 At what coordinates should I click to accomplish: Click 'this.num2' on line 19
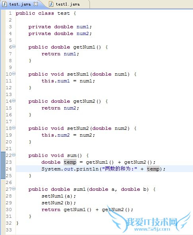point(56,135)
